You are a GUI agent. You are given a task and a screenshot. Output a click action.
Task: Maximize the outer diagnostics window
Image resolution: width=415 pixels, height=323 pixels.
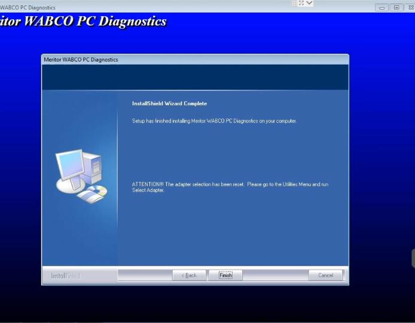point(396,7)
